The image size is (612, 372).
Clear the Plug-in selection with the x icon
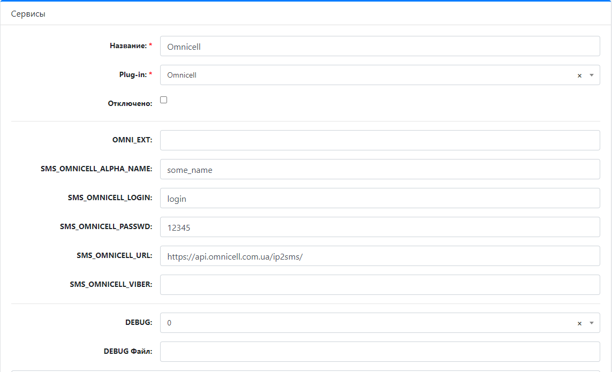[x=579, y=75]
